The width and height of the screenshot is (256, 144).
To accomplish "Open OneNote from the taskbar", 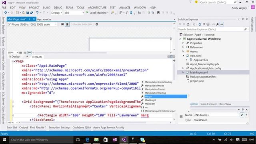I will 115,140.
